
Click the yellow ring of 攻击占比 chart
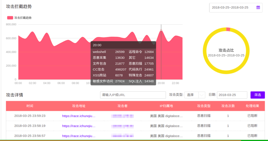pos(205,51)
